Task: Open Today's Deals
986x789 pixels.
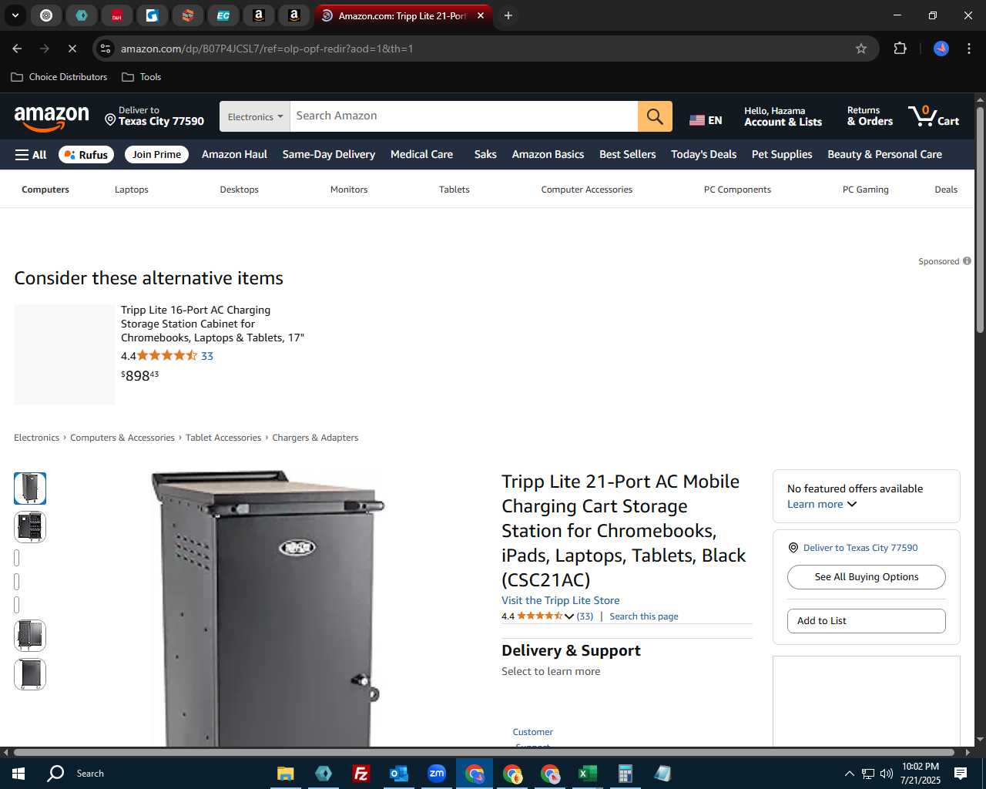Action: [x=704, y=155]
